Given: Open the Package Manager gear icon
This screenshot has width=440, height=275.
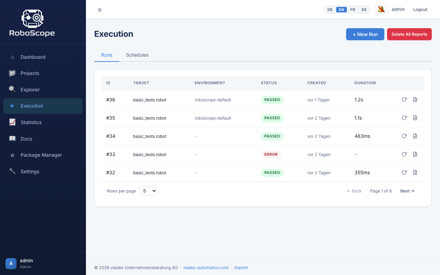Looking at the screenshot, I should (12, 155).
